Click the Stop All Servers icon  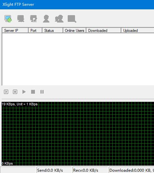(15, 92)
